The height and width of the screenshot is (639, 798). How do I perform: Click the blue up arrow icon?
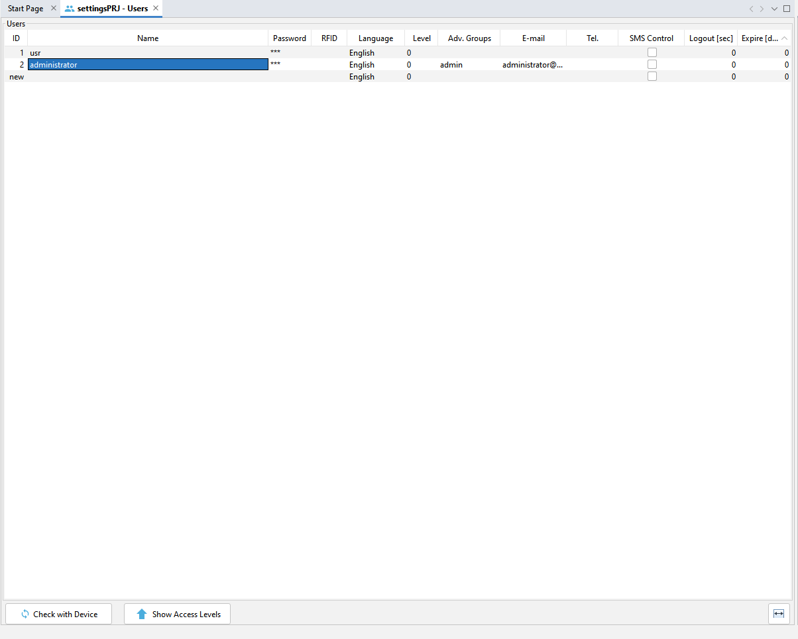(x=141, y=614)
